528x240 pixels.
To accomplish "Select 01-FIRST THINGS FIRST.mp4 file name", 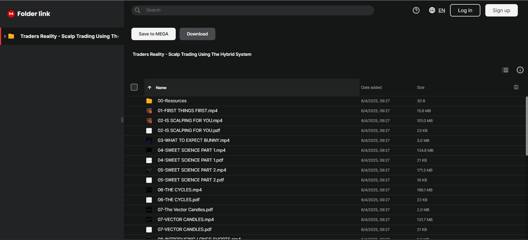I will point(188,111).
